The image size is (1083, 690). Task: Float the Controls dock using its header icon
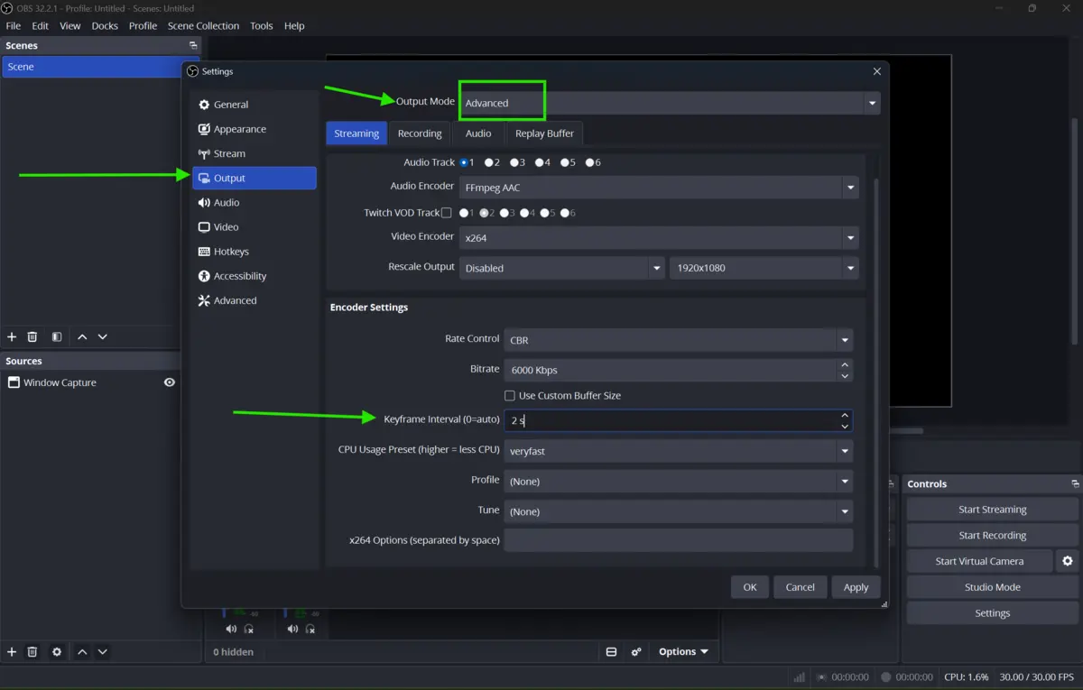click(1075, 483)
